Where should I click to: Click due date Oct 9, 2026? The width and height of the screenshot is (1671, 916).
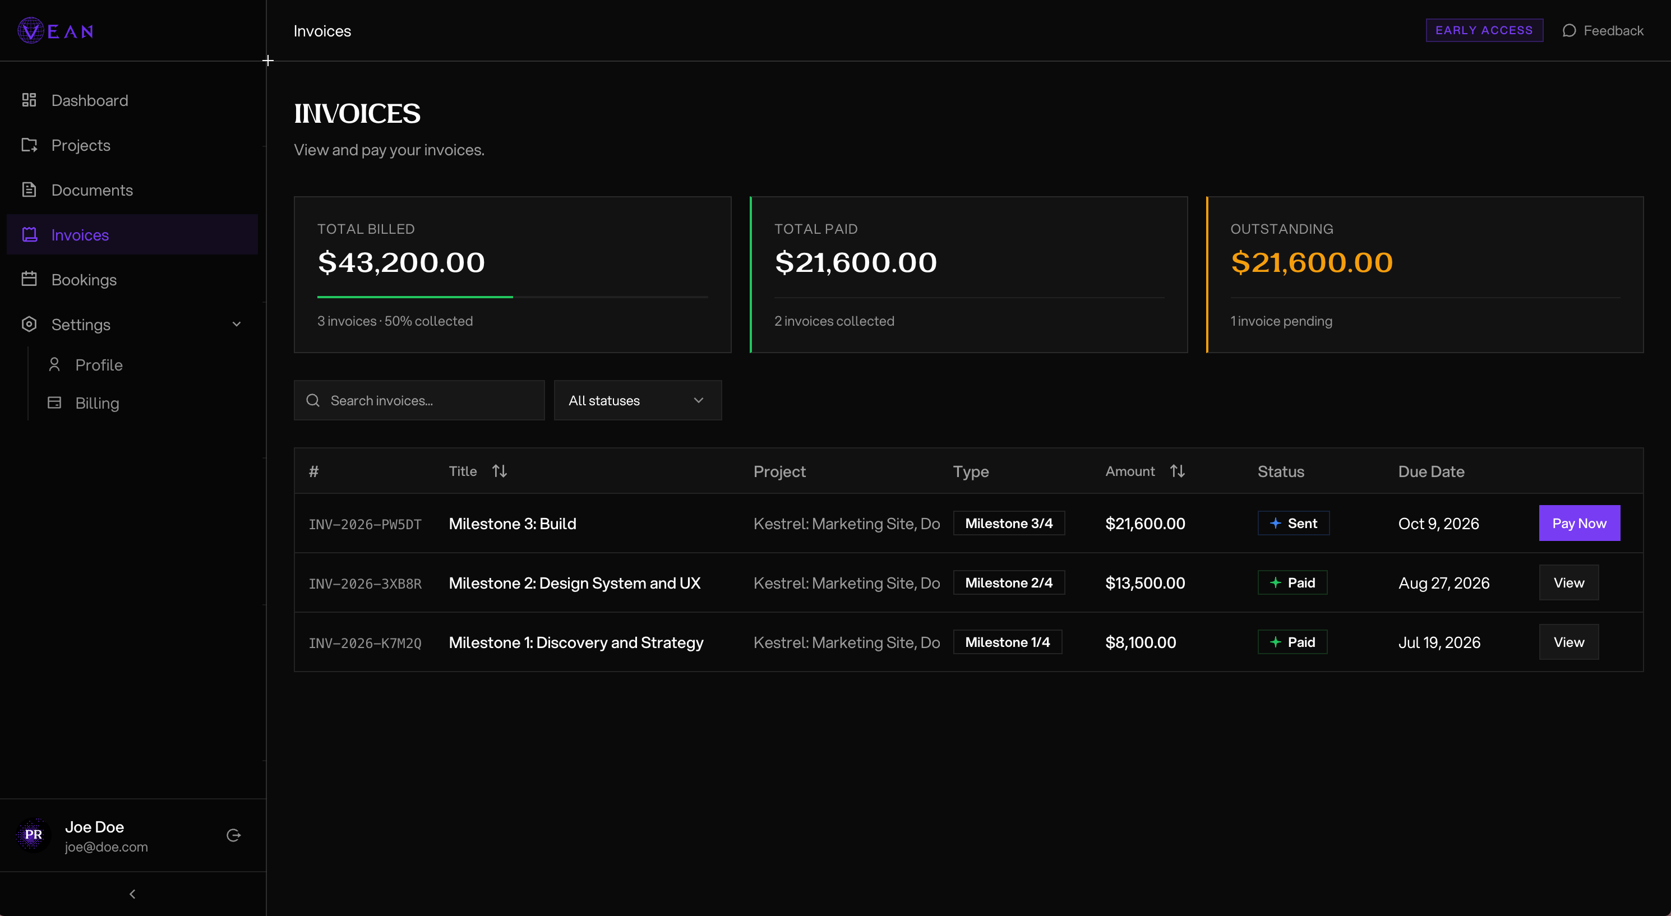coord(1438,524)
